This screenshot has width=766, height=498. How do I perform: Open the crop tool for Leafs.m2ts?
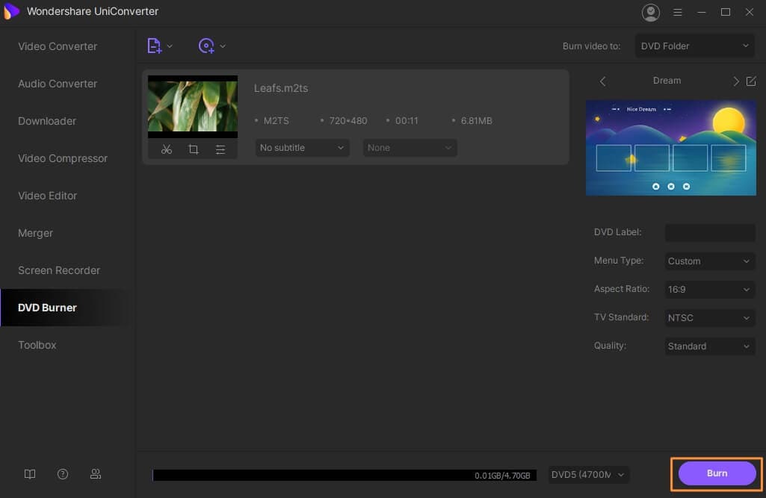tap(194, 149)
